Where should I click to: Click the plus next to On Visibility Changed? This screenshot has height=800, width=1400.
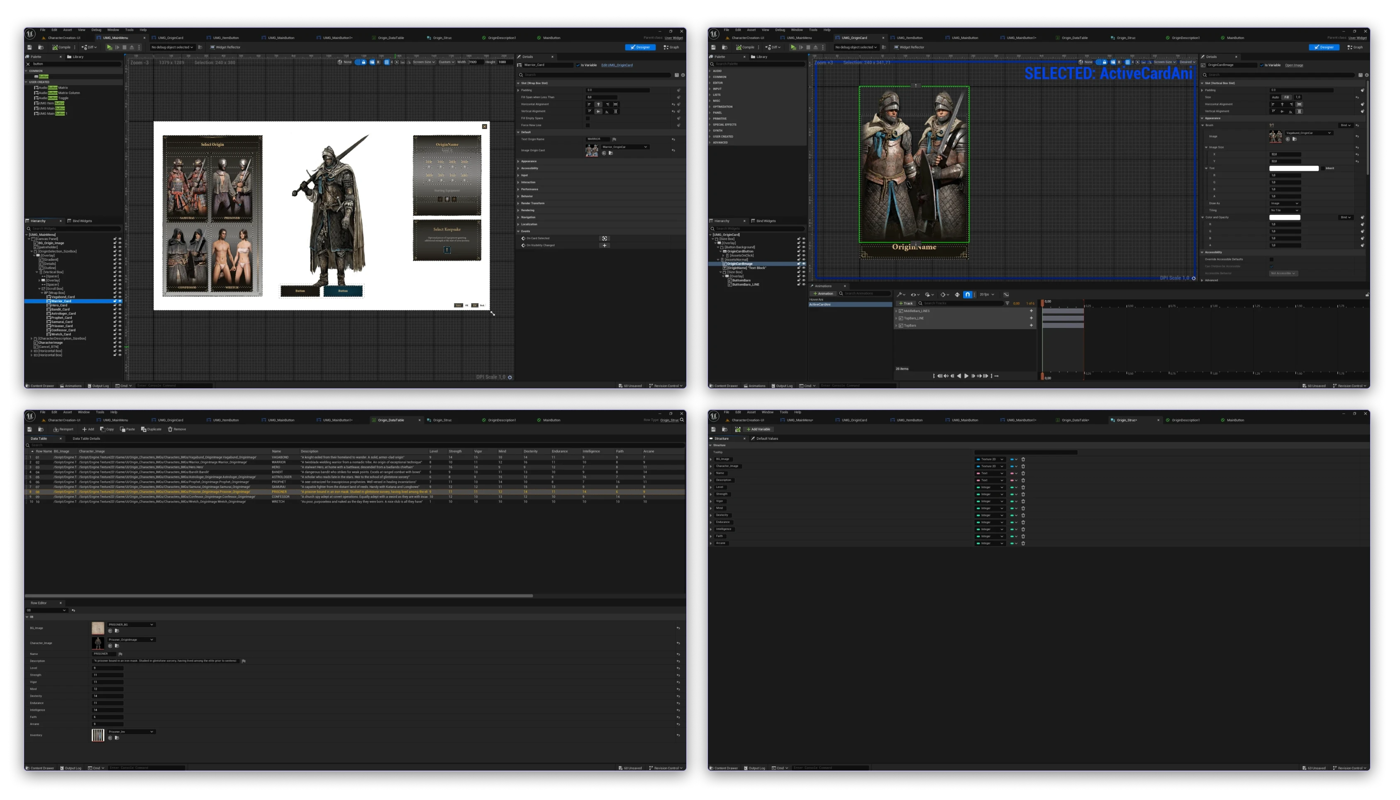(604, 245)
